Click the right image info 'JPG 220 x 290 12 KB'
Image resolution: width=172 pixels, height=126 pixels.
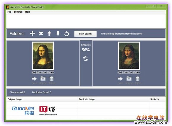point(129,72)
